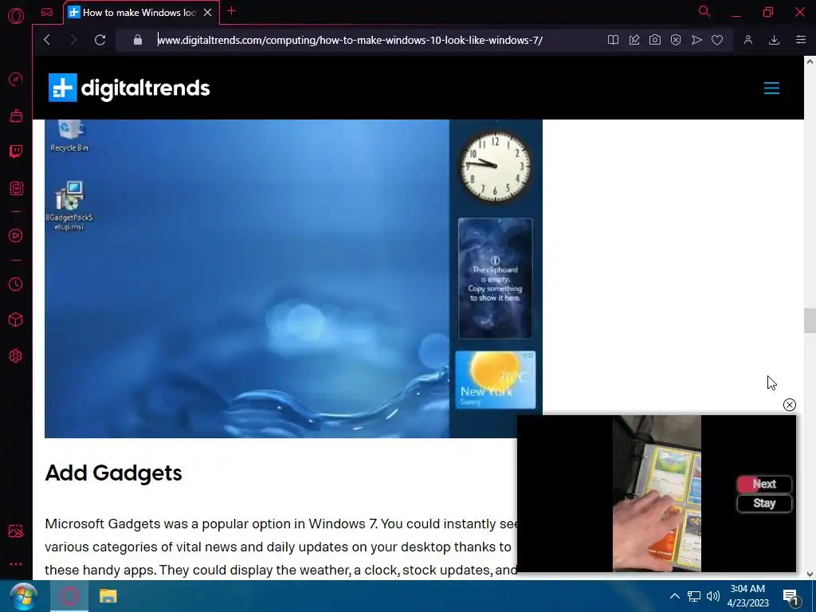Open the profile account icon
Screen dimensions: 816x612
pos(748,40)
